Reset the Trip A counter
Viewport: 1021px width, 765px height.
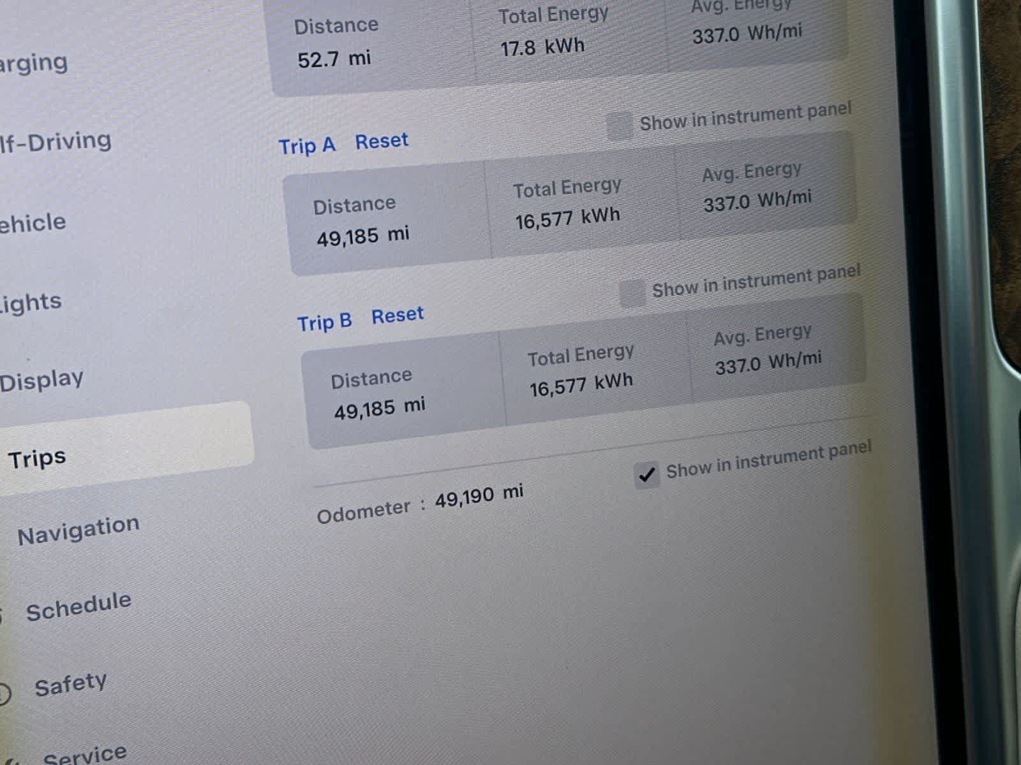click(382, 141)
